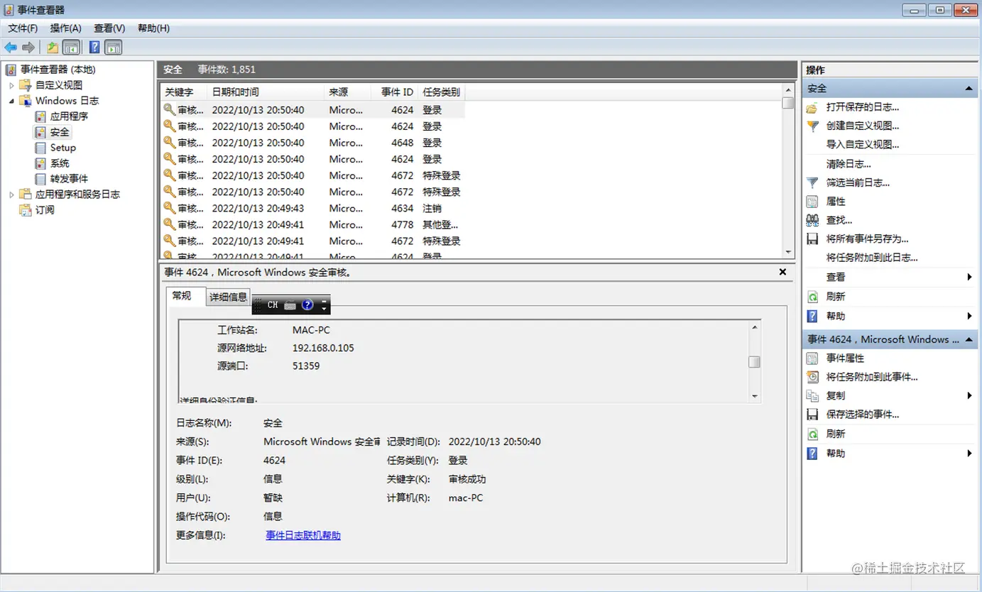Screen dimensions: 982x592
Task: Click 打开保存的日志 action
Action: [863, 107]
